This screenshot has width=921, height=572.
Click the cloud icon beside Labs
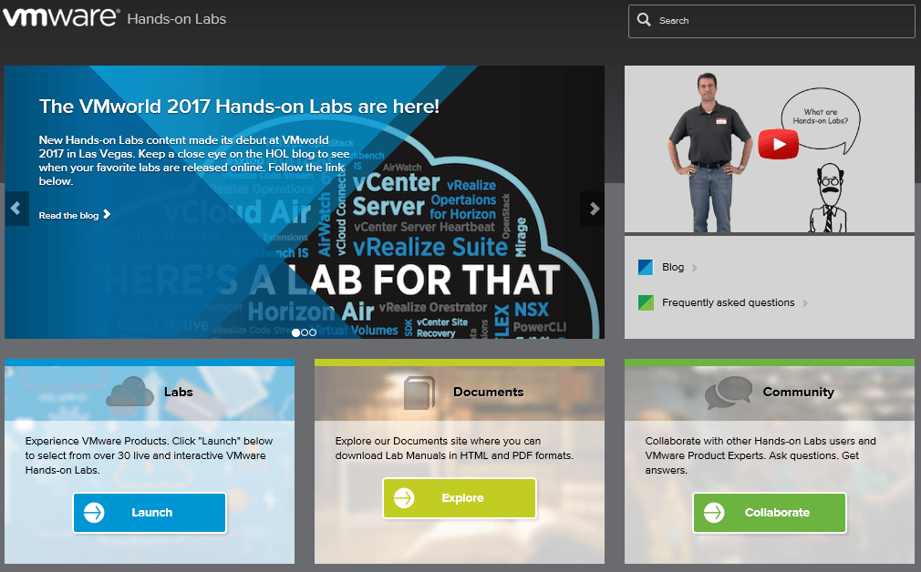129,392
